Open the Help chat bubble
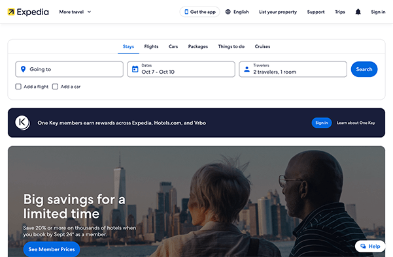The image size is (393, 257). click(370, 247)
